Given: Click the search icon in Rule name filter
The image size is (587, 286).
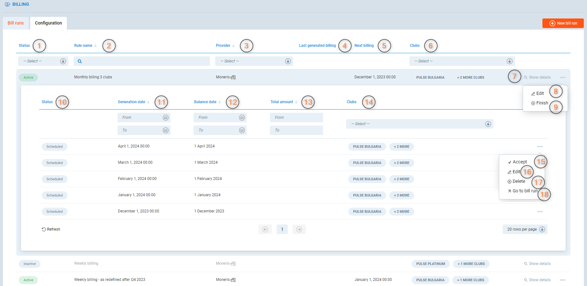Looking at the screenshot, I should [80, 61].
